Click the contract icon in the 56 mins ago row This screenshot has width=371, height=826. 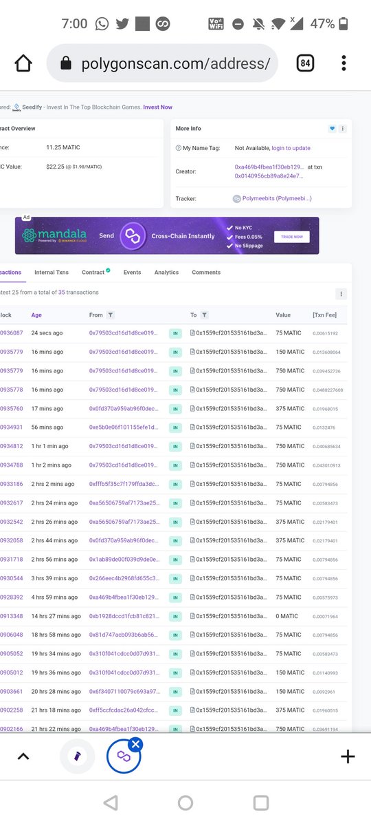(192, 427)
